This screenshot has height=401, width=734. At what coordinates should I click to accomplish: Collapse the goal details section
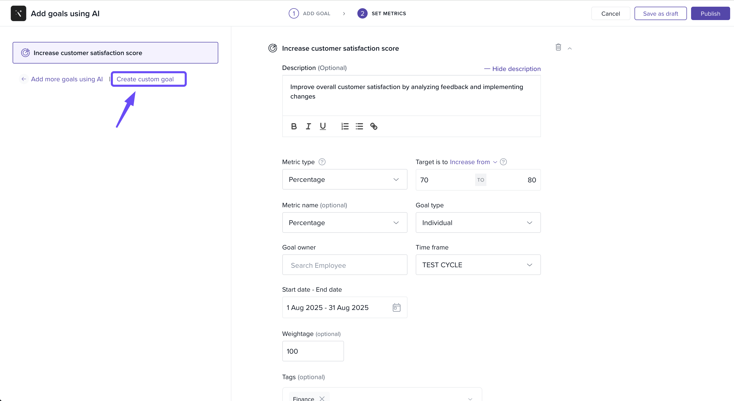coord(570,48)
